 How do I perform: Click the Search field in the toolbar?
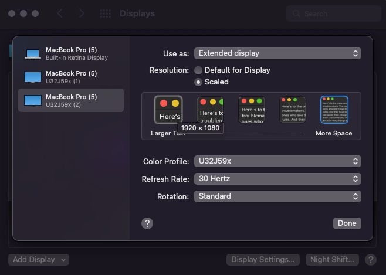click(x=334, y=13)
